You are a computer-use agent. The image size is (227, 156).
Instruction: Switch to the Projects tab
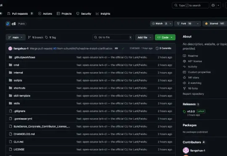click(64, 13)
